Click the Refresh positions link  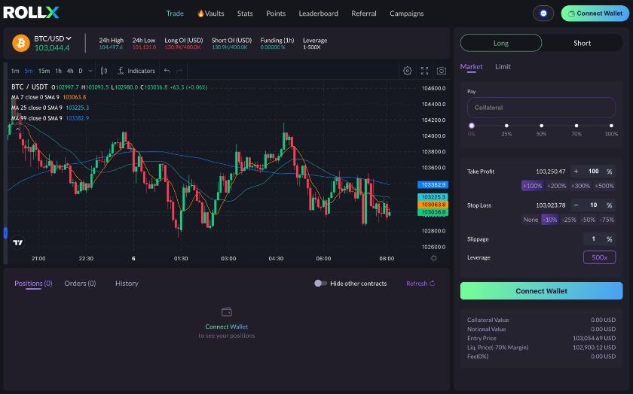(420, 284)
